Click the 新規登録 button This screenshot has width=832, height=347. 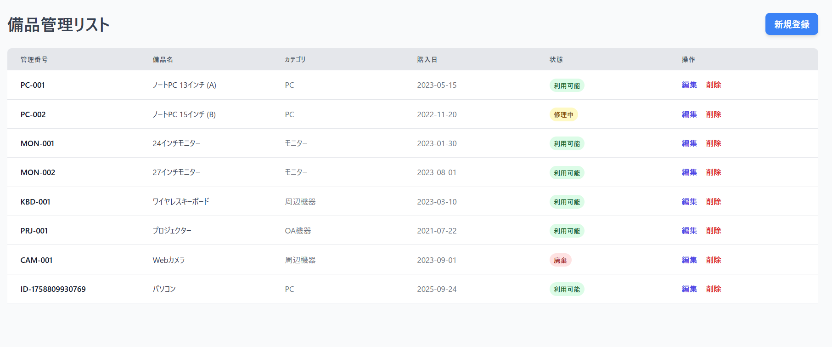click(791, 24)
